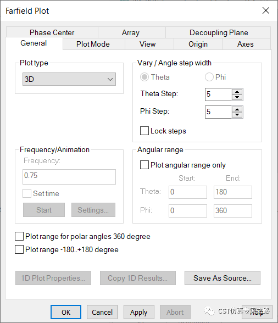Go to the Axes tab
The width and height of the screenshot is (278, 323).
[x=245, y=44]
